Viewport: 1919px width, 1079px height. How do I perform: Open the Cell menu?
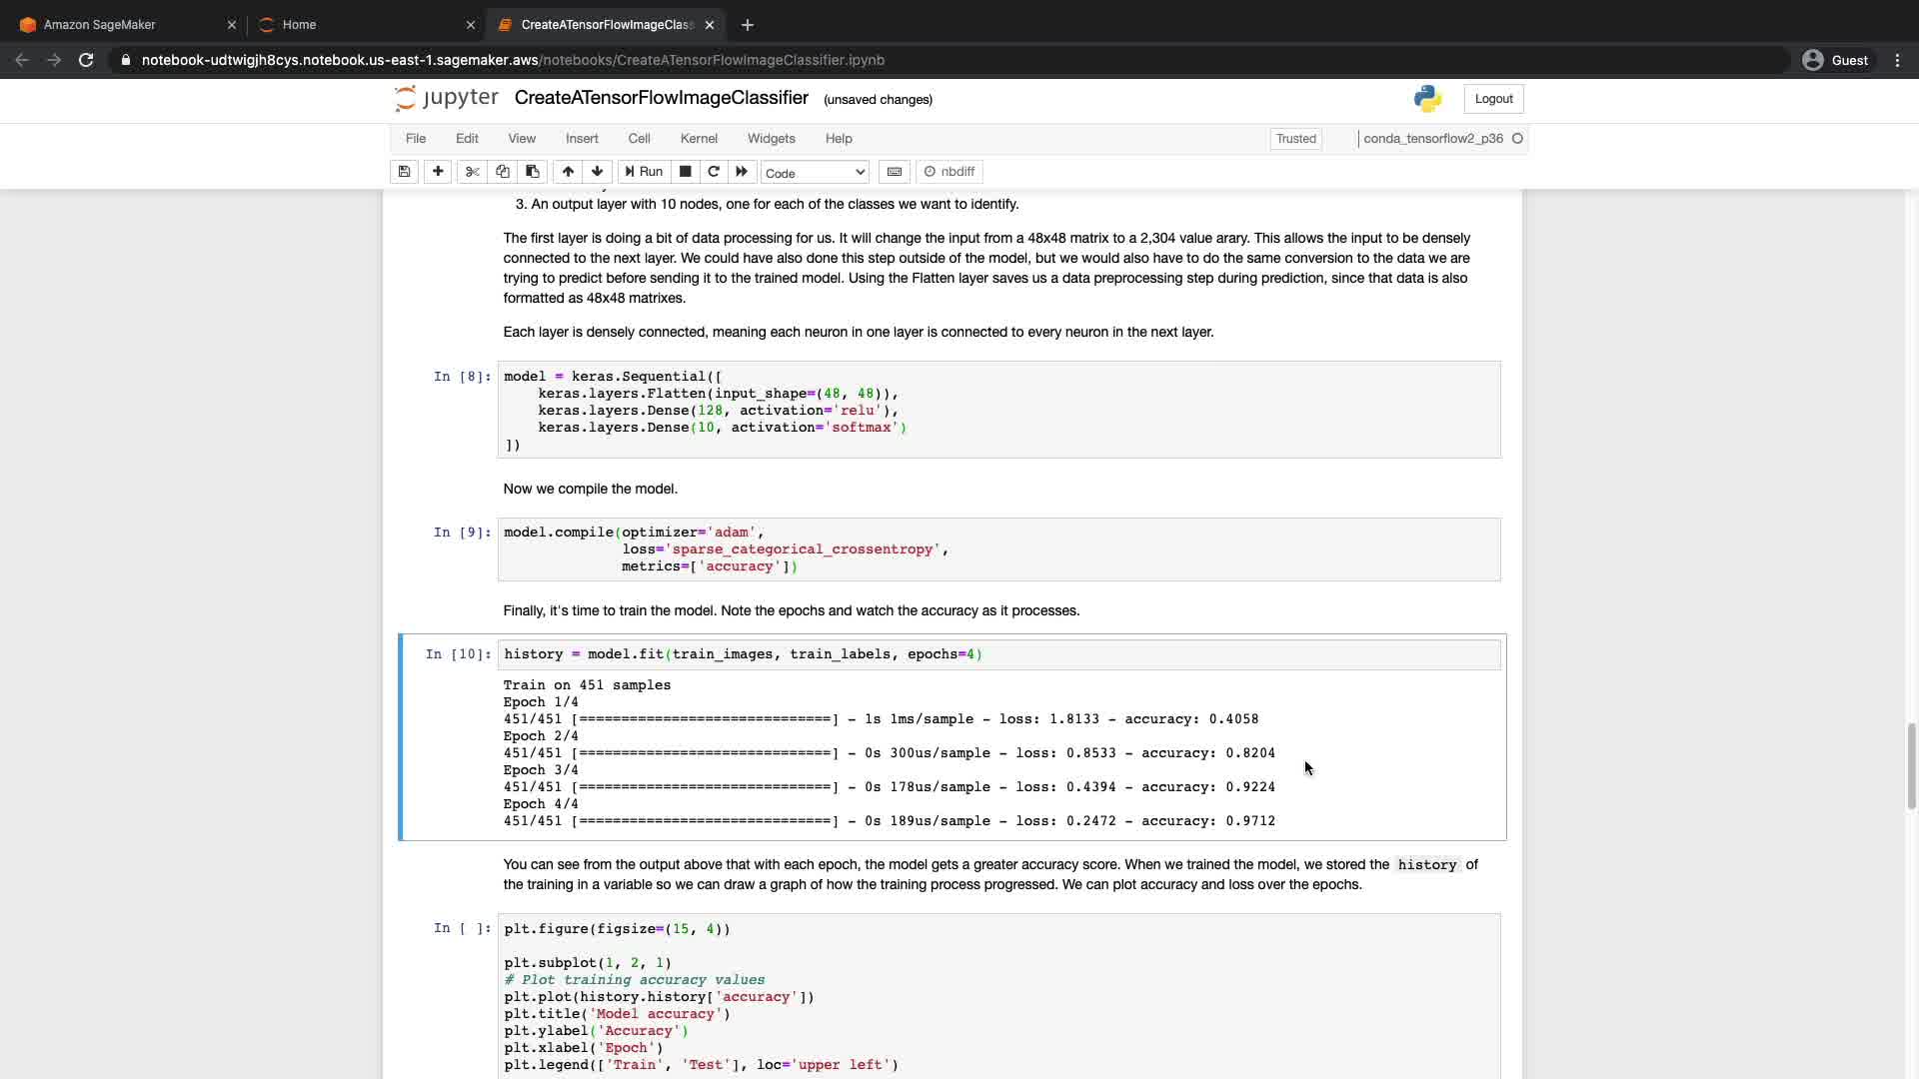(x=639, y=139)
